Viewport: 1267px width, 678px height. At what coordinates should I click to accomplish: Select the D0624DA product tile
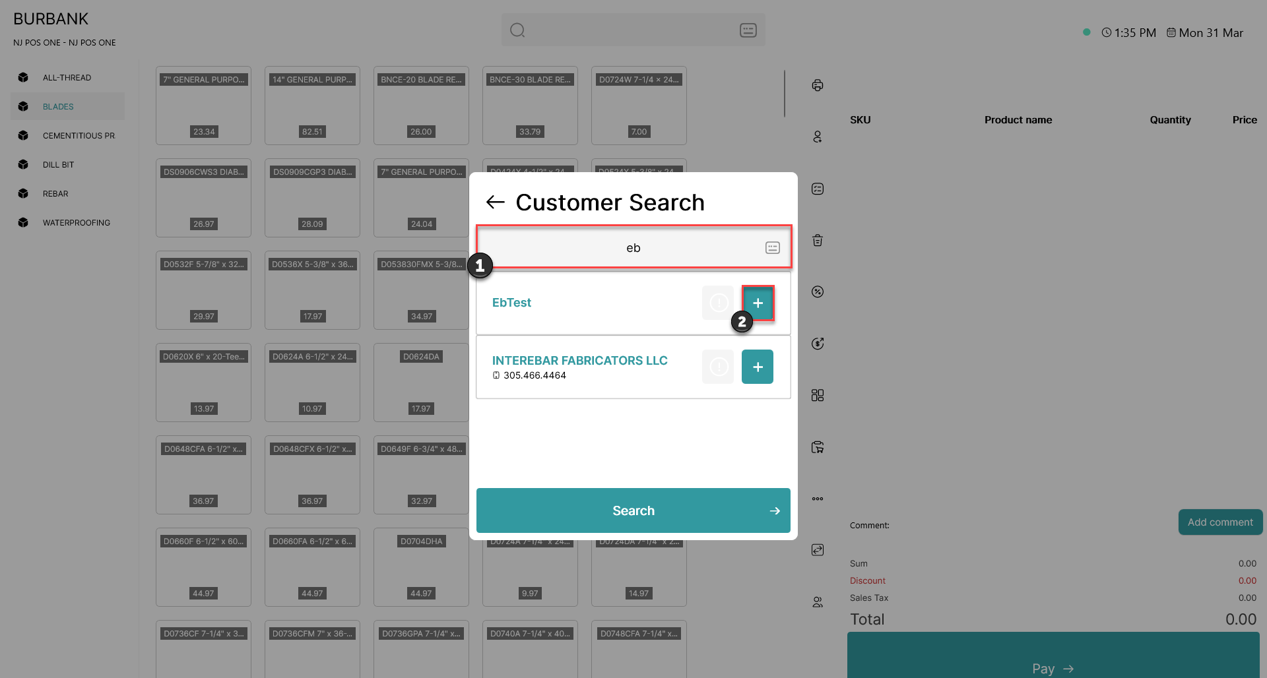coord(421,383)
